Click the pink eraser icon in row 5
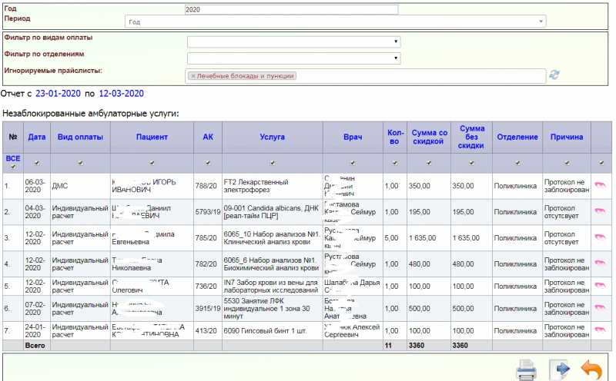 point(599,287)
